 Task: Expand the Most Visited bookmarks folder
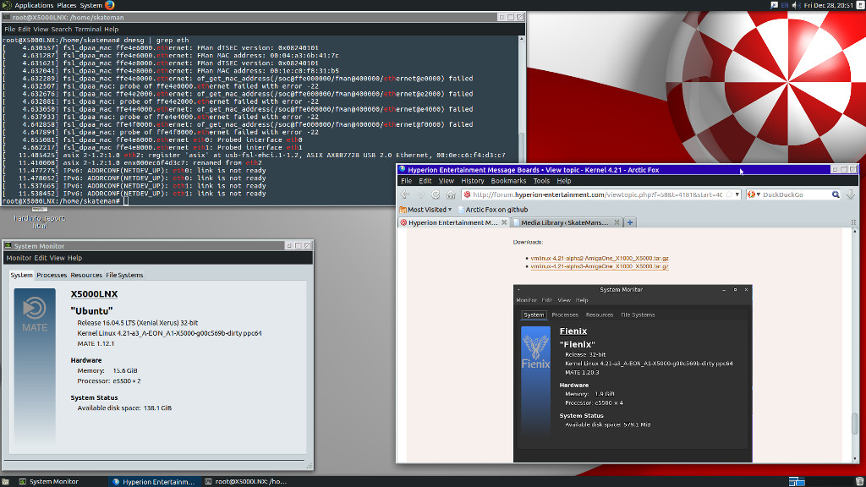click(x=425, y=210)
